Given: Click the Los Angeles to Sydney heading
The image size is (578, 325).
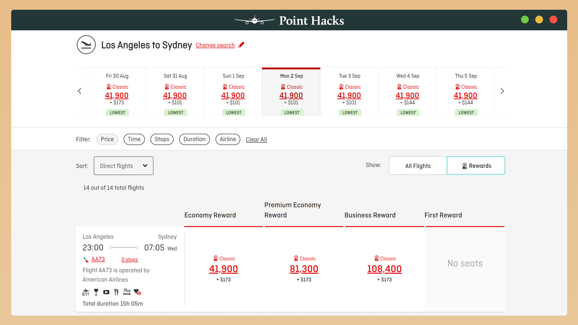Looking at the screenshot, I should pos(147,45).
